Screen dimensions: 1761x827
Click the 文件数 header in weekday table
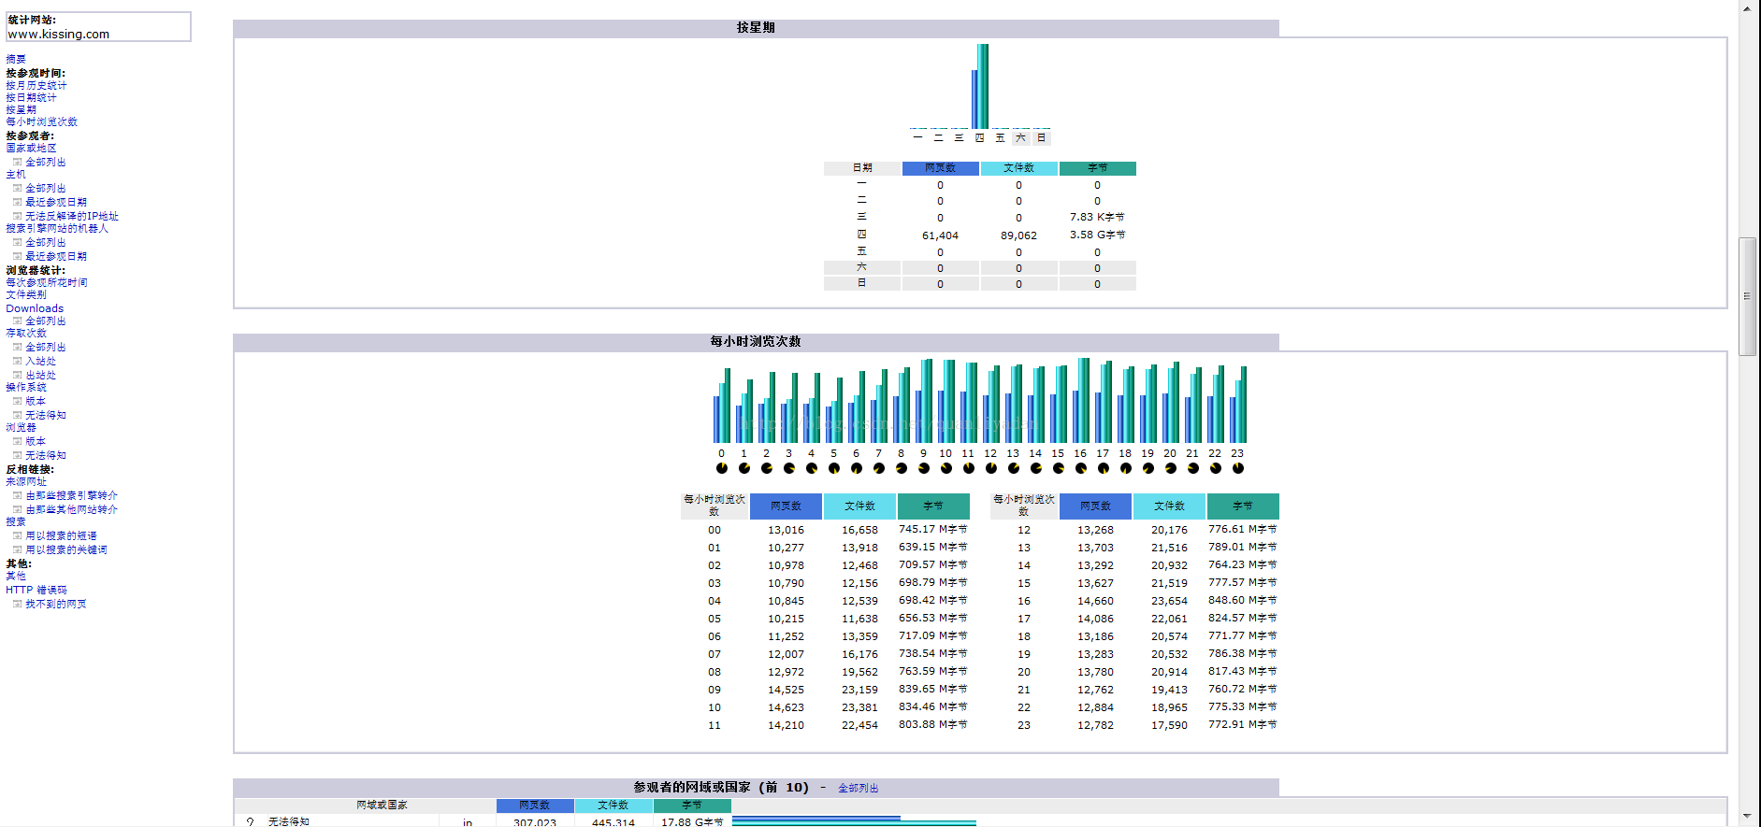(1019, 168)
